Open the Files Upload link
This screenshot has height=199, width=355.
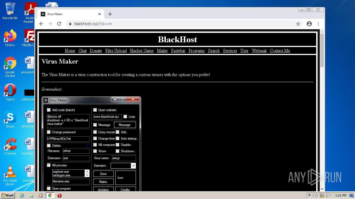pos(116,51)
